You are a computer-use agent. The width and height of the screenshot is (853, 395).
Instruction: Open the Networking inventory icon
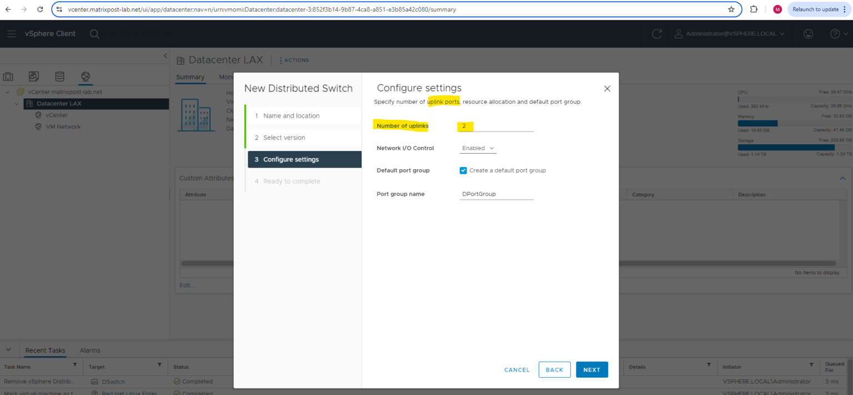pyautogui.click(x=85, y=77)
